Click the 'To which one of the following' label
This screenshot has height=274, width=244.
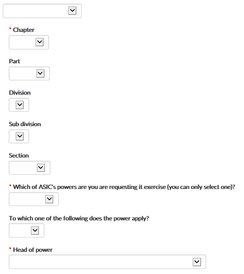(79, 219)
